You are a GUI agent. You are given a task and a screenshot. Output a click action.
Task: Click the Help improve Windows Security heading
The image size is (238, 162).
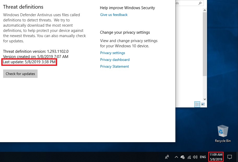(x=127, y=8)
